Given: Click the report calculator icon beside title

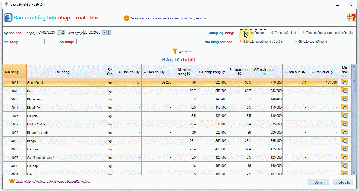Looking at the screenshot, I should click(8, 17).
